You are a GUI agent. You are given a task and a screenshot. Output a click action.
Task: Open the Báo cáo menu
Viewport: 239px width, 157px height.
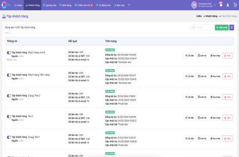119,5
